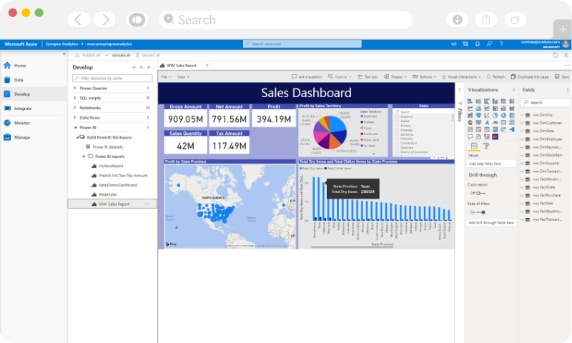This screenshot has width=572, height=343.
Task: Expand the Power Queries group
Action: pos(75,88)
